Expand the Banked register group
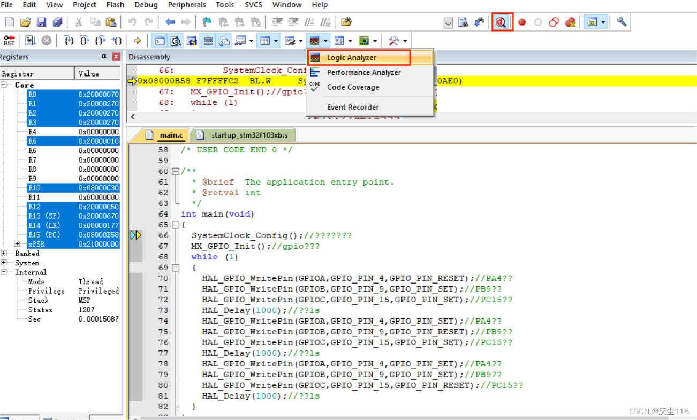The image size is (697, 420). 4,254
